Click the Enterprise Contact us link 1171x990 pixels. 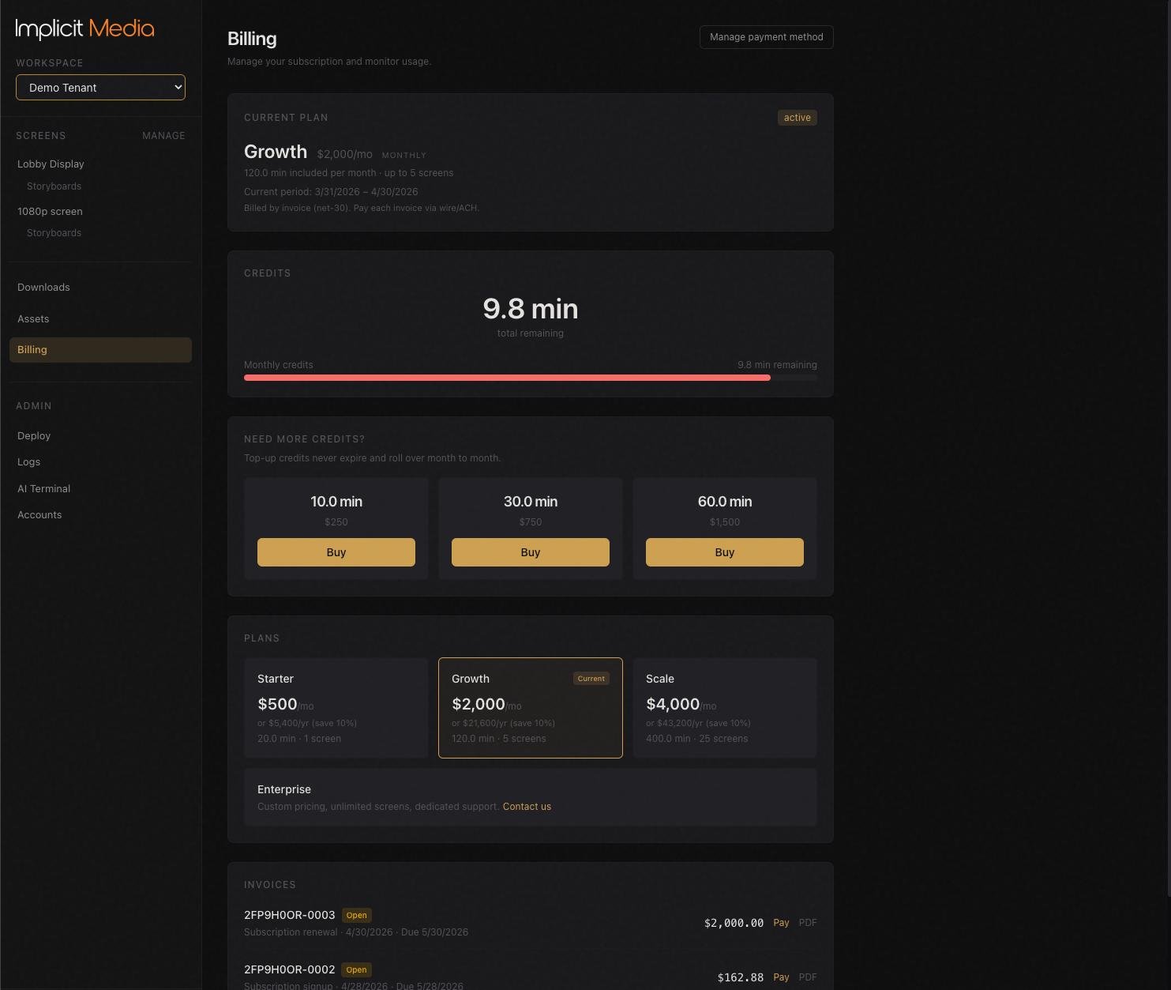pos(527,807)
